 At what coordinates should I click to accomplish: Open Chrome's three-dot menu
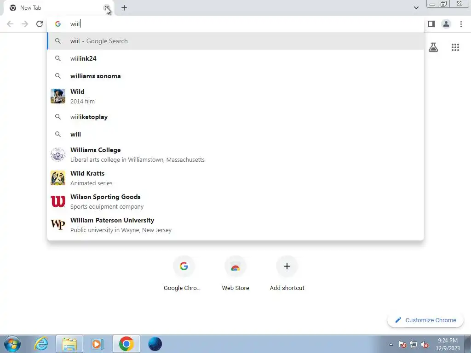point(461,24)
